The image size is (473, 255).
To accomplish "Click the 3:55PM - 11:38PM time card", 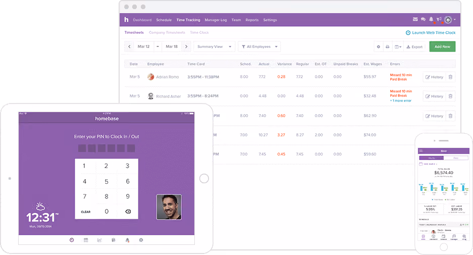I will 203,77.
